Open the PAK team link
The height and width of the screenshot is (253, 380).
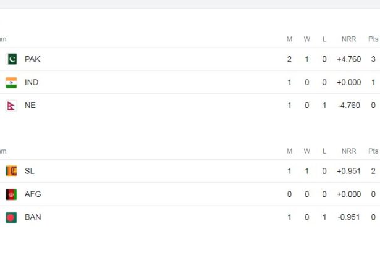click(x=33, y=59)
